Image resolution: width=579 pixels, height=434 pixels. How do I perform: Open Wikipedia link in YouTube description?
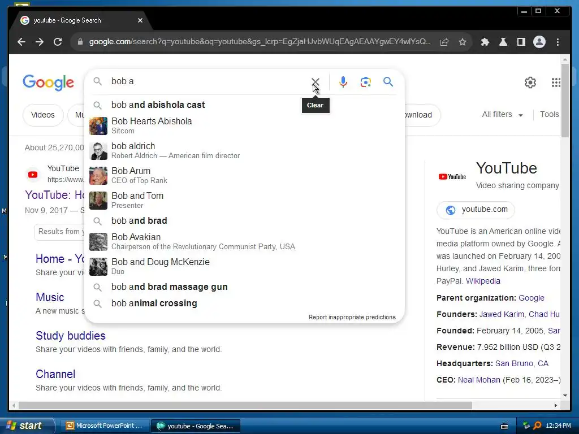click(483, 281)
